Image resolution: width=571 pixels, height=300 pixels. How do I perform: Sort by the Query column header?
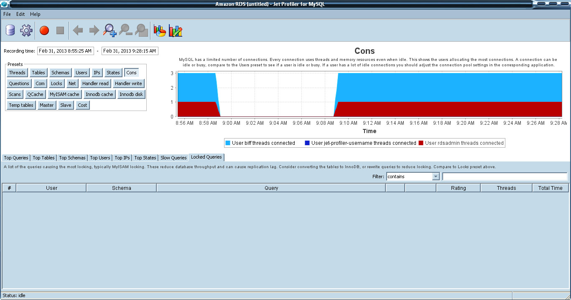[x=271, y=188]
